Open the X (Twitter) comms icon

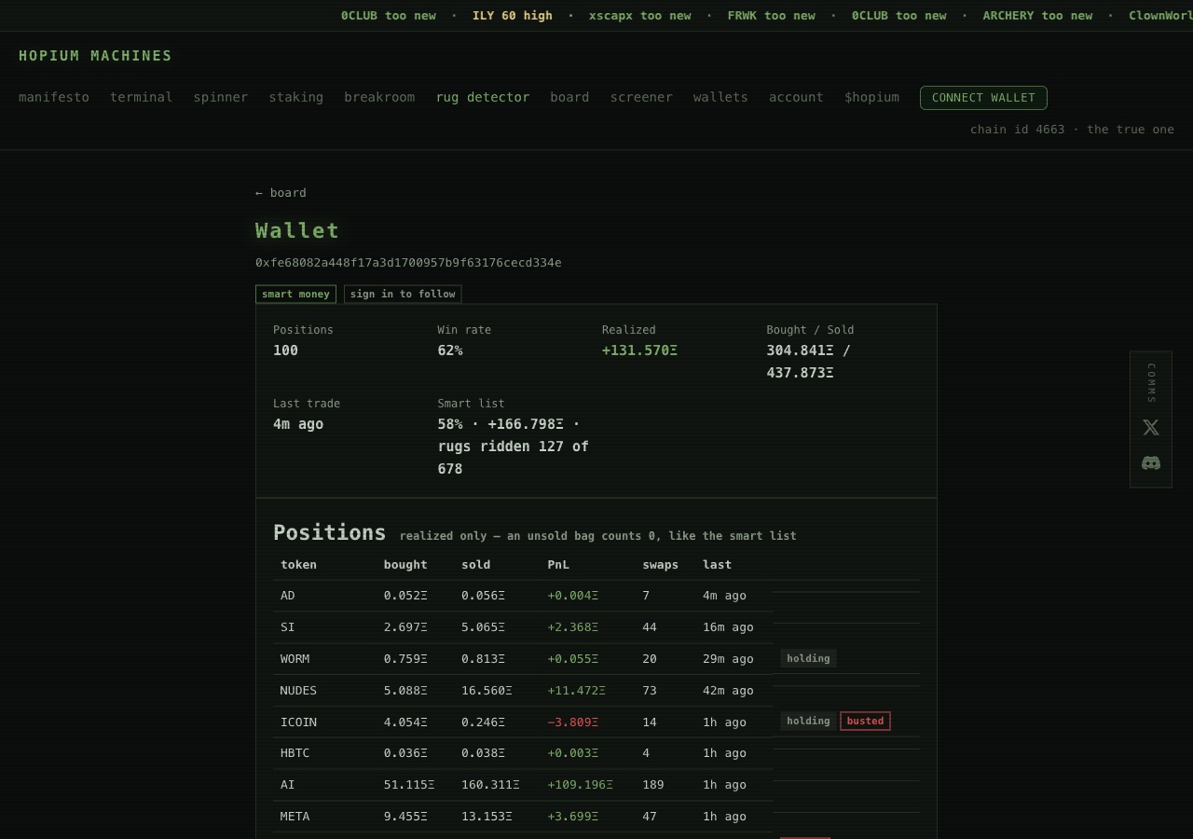[1151, 427]
